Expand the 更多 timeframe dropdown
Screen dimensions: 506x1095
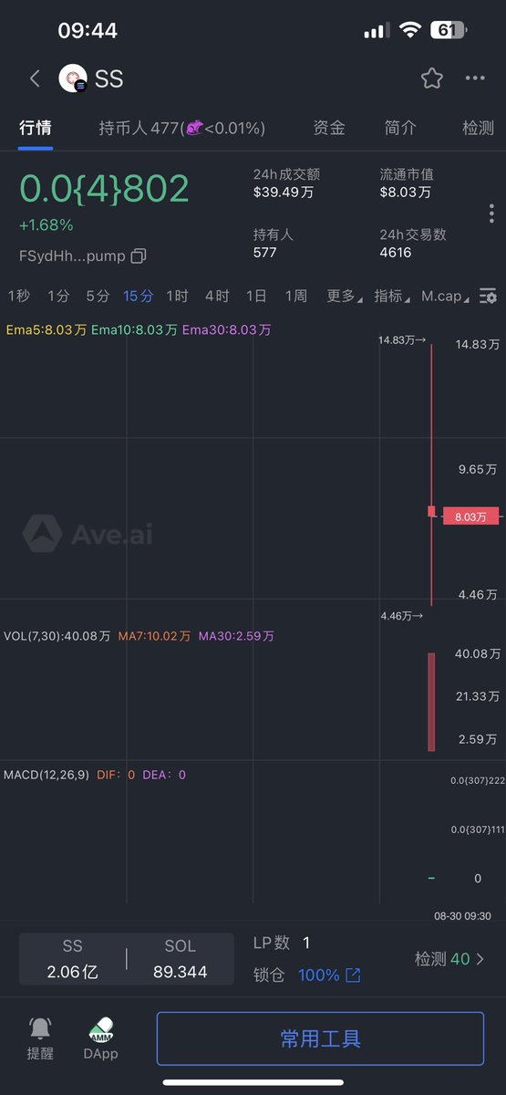point(345,296)
